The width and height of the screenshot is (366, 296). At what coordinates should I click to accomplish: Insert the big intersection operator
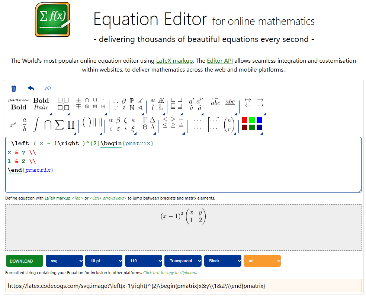[48, 125]
